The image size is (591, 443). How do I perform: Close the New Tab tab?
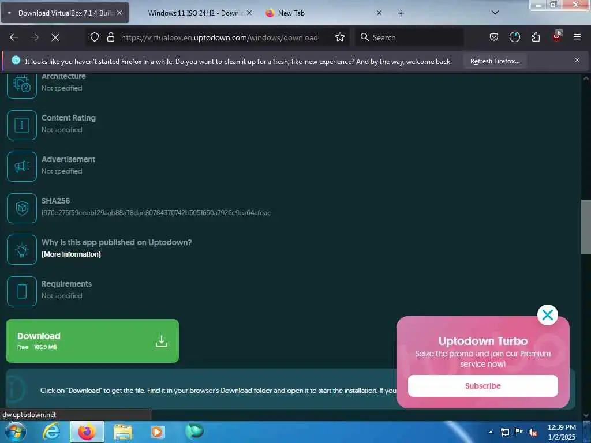379,13
